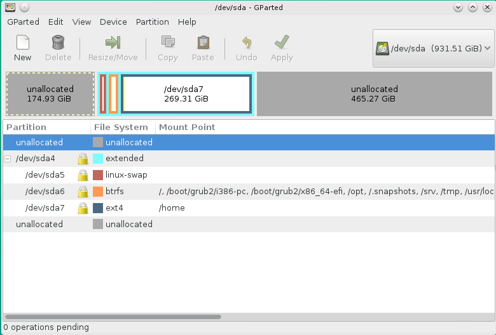Select the last unallocated row in list
The width and height of the screenshot is (496, 335).
click(x=249, y=224)
